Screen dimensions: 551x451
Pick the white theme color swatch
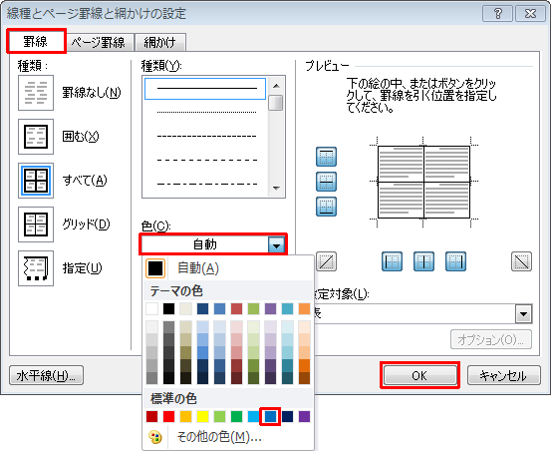[151, 309]
